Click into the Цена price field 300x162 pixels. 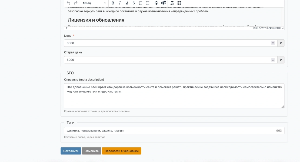click(x=171, y=43)
